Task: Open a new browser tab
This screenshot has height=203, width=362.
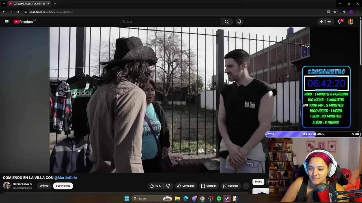Action: tap(55, 4)
